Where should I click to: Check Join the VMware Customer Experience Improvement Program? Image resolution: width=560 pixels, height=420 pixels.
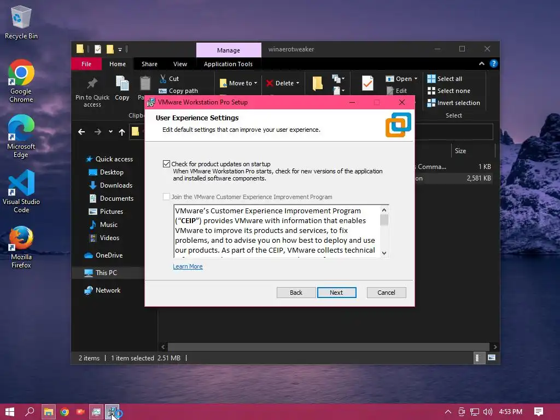[166, 197]
